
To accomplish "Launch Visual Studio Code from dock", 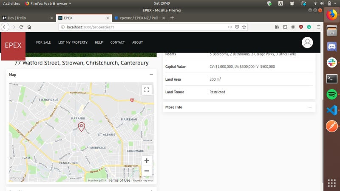I will pyautogui.click(x=332, y=110).
